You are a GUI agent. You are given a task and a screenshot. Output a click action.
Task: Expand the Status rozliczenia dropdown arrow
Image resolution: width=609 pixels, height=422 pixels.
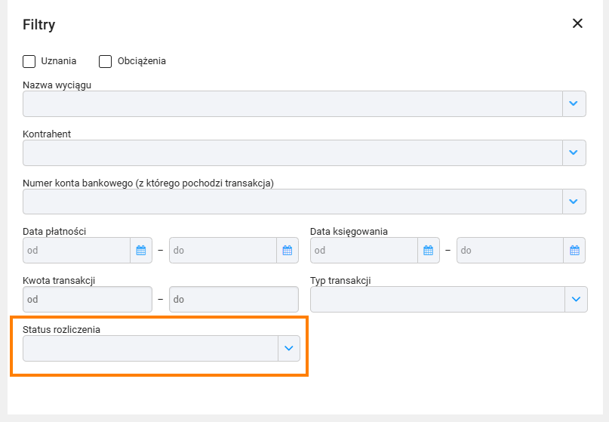point(289,348)
